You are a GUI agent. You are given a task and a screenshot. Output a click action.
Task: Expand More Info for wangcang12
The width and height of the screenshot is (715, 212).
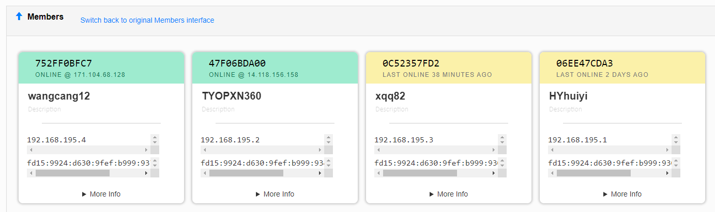101,194
